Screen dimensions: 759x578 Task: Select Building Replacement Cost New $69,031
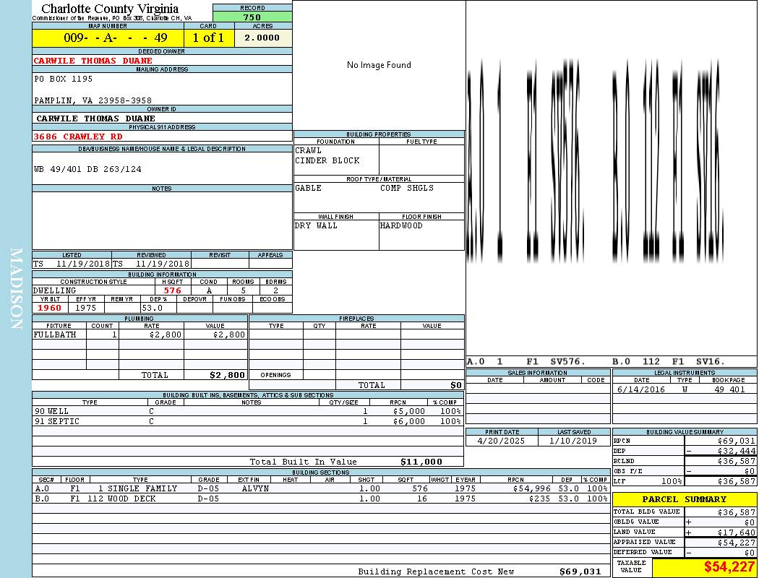coord(580,571)
